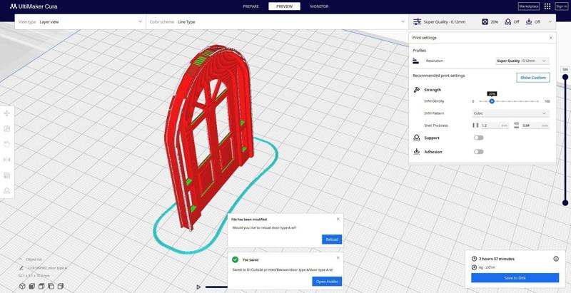The width and height of the screenshot is (571, 293).
Task: Open the Marketplace
Action: (529, 6)
